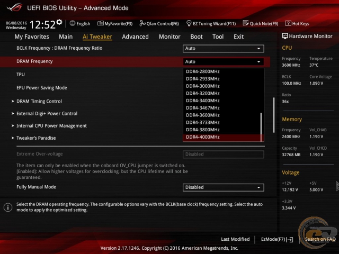Click the +3.3V reading 3.344 V
Image resolution: width=339 pixels, height=254 pixels.
[x=289, y=208]
